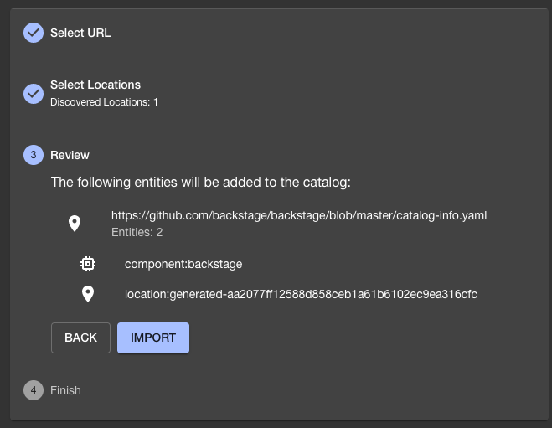Click the Select URL checkmark step icon
Viewport: 552px width, 428px height.
[x=34, y=33]
